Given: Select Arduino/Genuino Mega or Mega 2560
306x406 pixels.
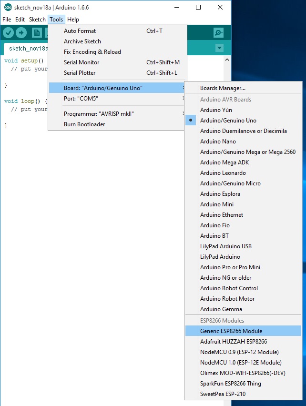Looking at the screenshot, I should pyautogui.click(x=244, y=152).
